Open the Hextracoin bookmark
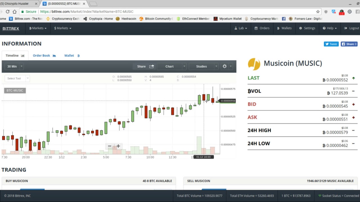The width and height of the screenshot is (360, 202). pos(126,19)
